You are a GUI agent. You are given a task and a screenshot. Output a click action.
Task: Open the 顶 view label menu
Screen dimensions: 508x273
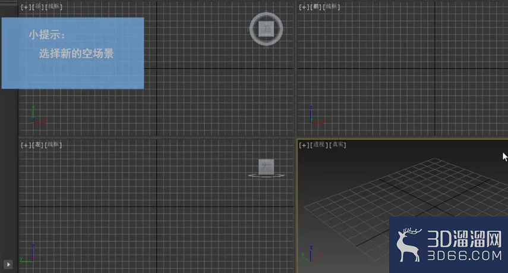click(x=38, y=7)
